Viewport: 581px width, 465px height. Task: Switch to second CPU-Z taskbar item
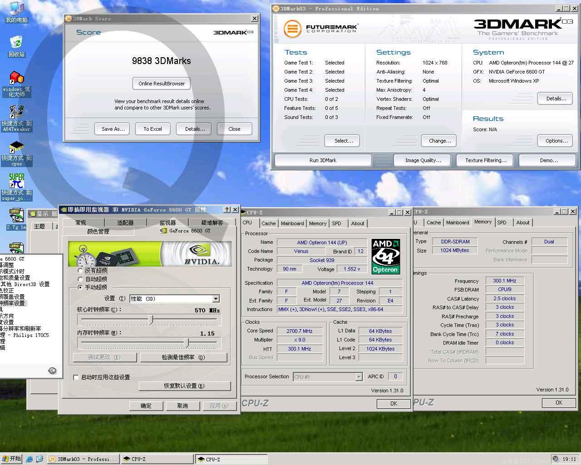tap(231, 459)
